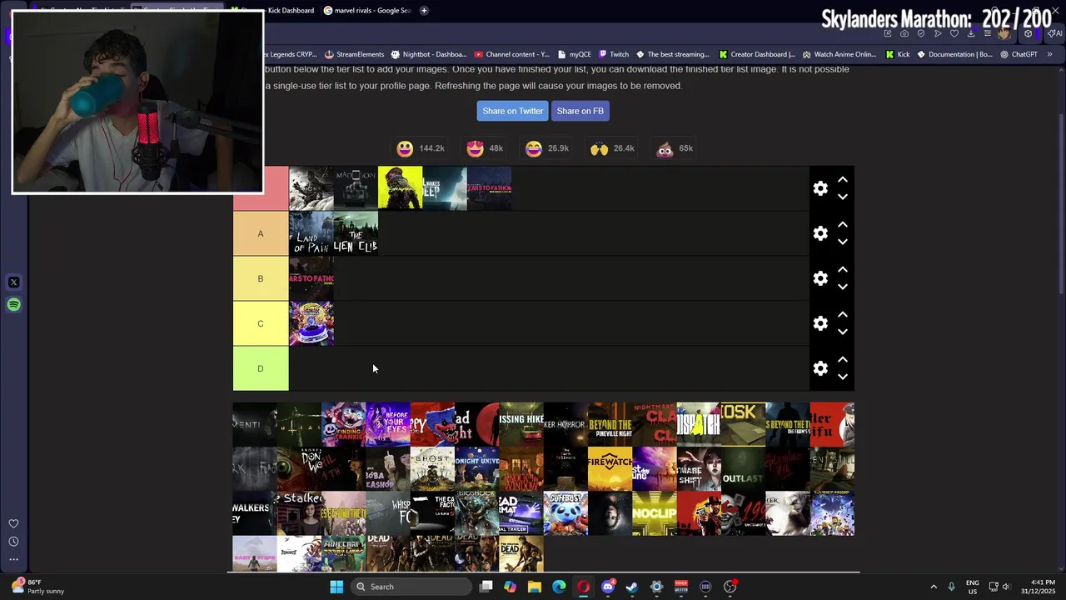The width and height of the screenshot is (1066, 600).
Task: Click the taskbar Search box
Action: pyautogui.click(x=411, y=587)
